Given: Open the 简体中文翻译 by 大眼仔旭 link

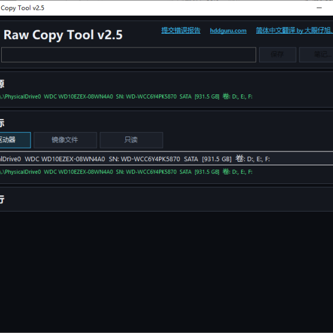Looking at the screenshot, I should [x=295, y=31].
